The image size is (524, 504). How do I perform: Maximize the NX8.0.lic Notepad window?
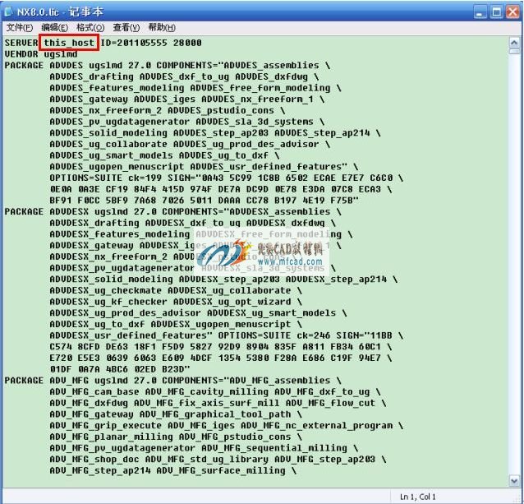pos(496,12)
